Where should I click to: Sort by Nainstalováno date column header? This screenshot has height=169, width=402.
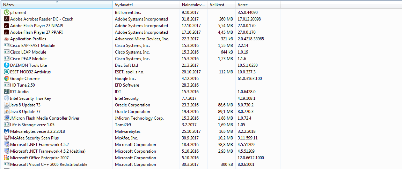tap(193, 5)
